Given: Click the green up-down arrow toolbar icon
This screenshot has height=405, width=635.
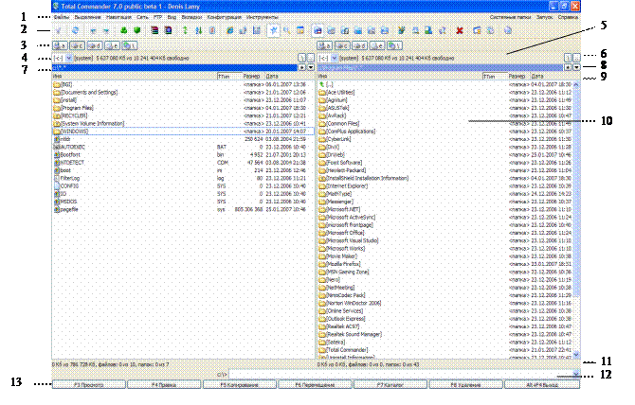Looking at the screenshot, I should tap(185, 30).
